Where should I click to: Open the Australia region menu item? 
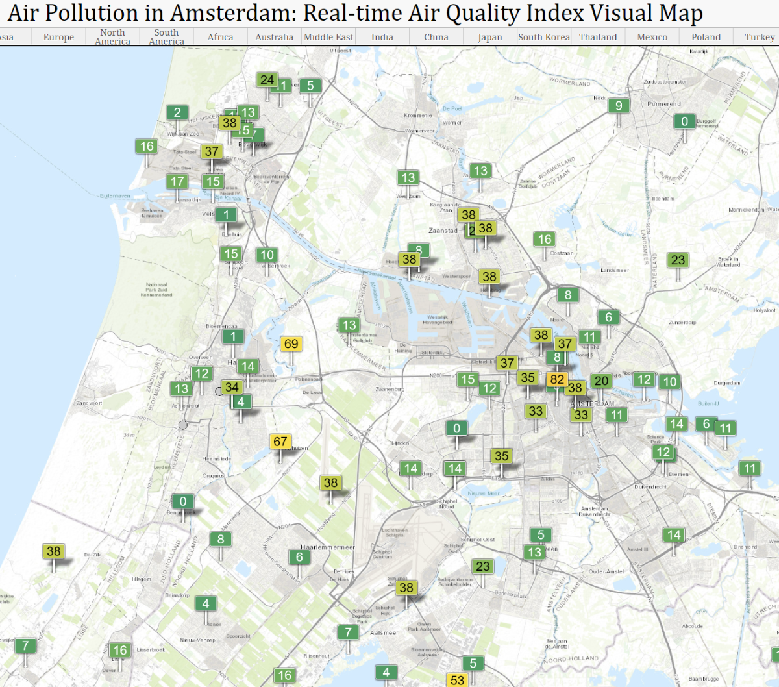274,37
